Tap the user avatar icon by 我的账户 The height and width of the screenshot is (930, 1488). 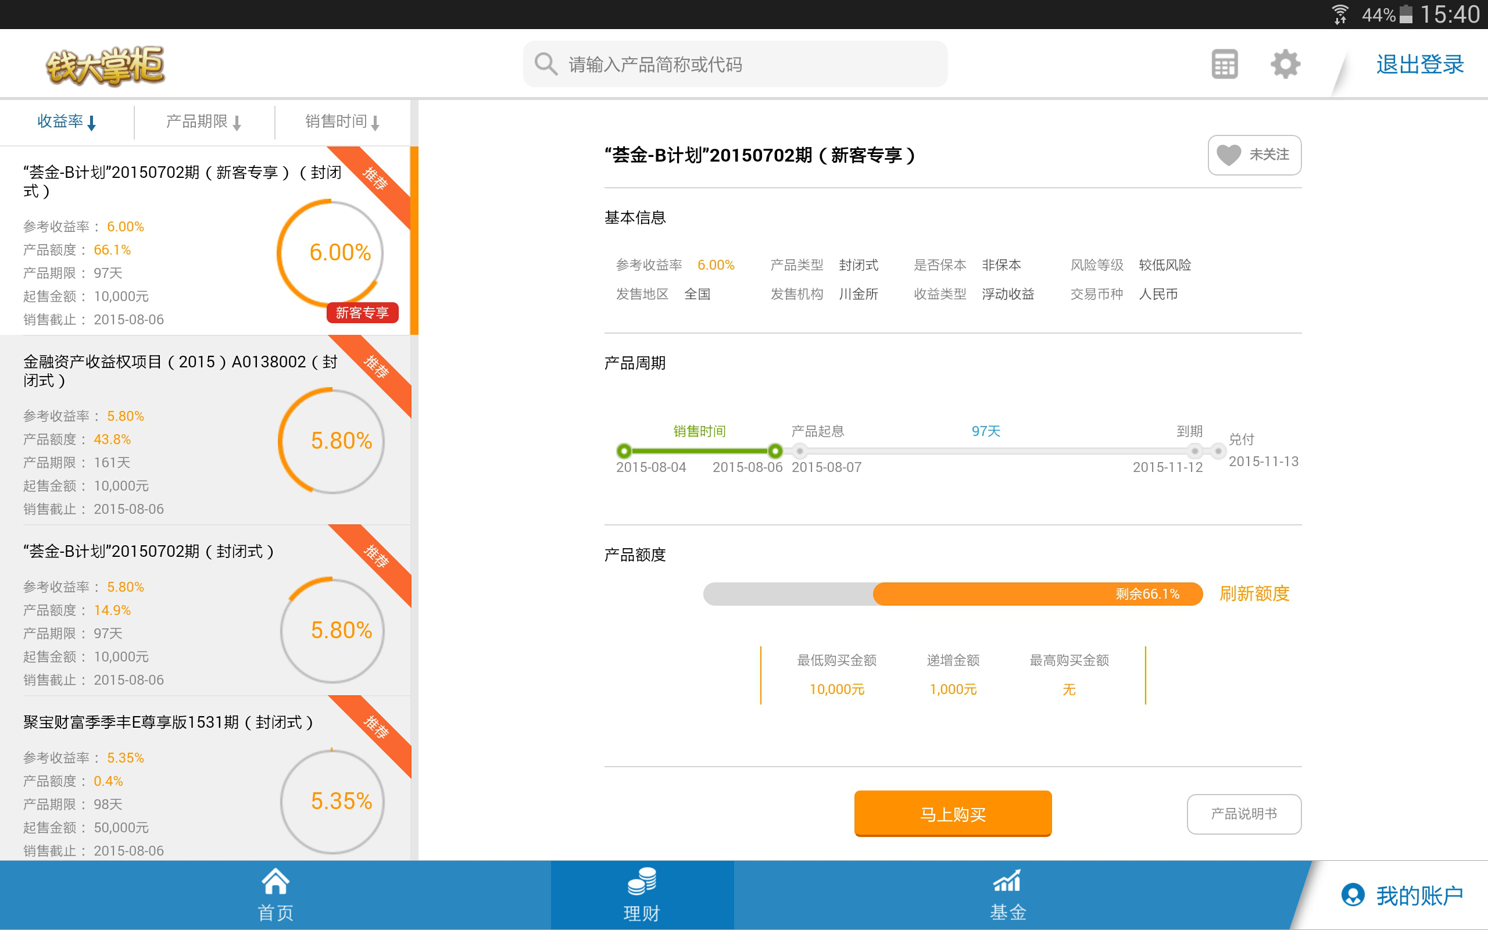pos(1353,895)
